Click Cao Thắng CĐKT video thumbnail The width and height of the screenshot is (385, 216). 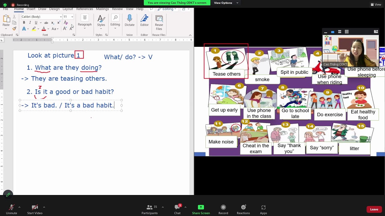pos(350,51)
